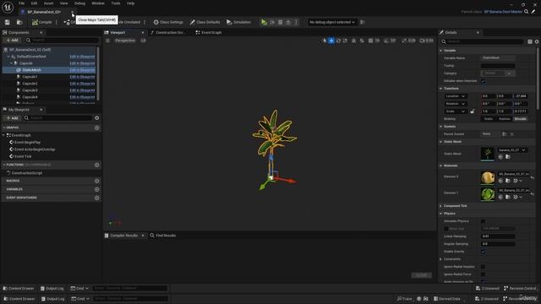The width and height of the screenshot is (541, 304).
Task: Open Rotation type dropdown in Transform
Action: pyautogui.click(x=456, y=104)
